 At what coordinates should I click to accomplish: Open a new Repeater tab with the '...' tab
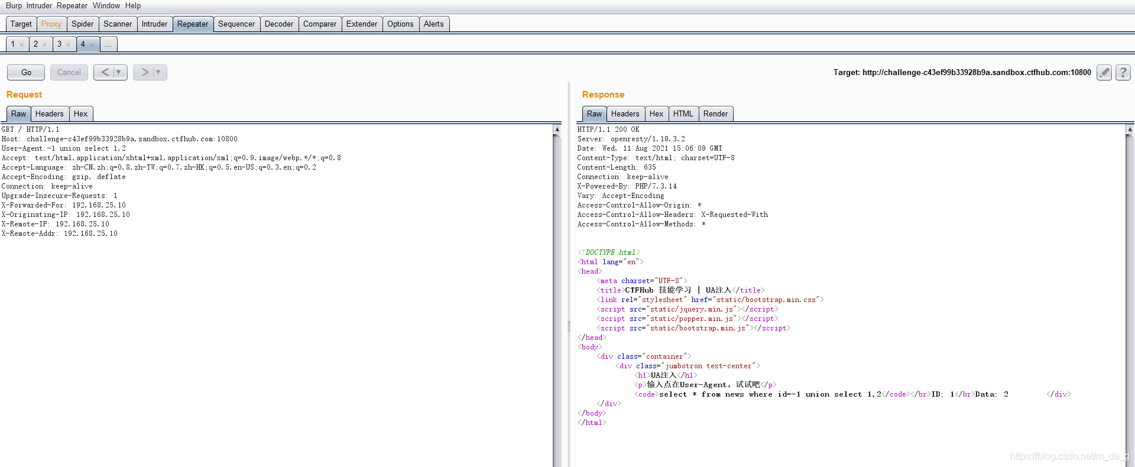pos(109,44)
